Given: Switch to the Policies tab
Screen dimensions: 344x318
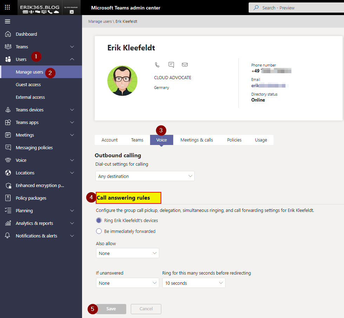Looking at the screenshot, I should (234, 140).
